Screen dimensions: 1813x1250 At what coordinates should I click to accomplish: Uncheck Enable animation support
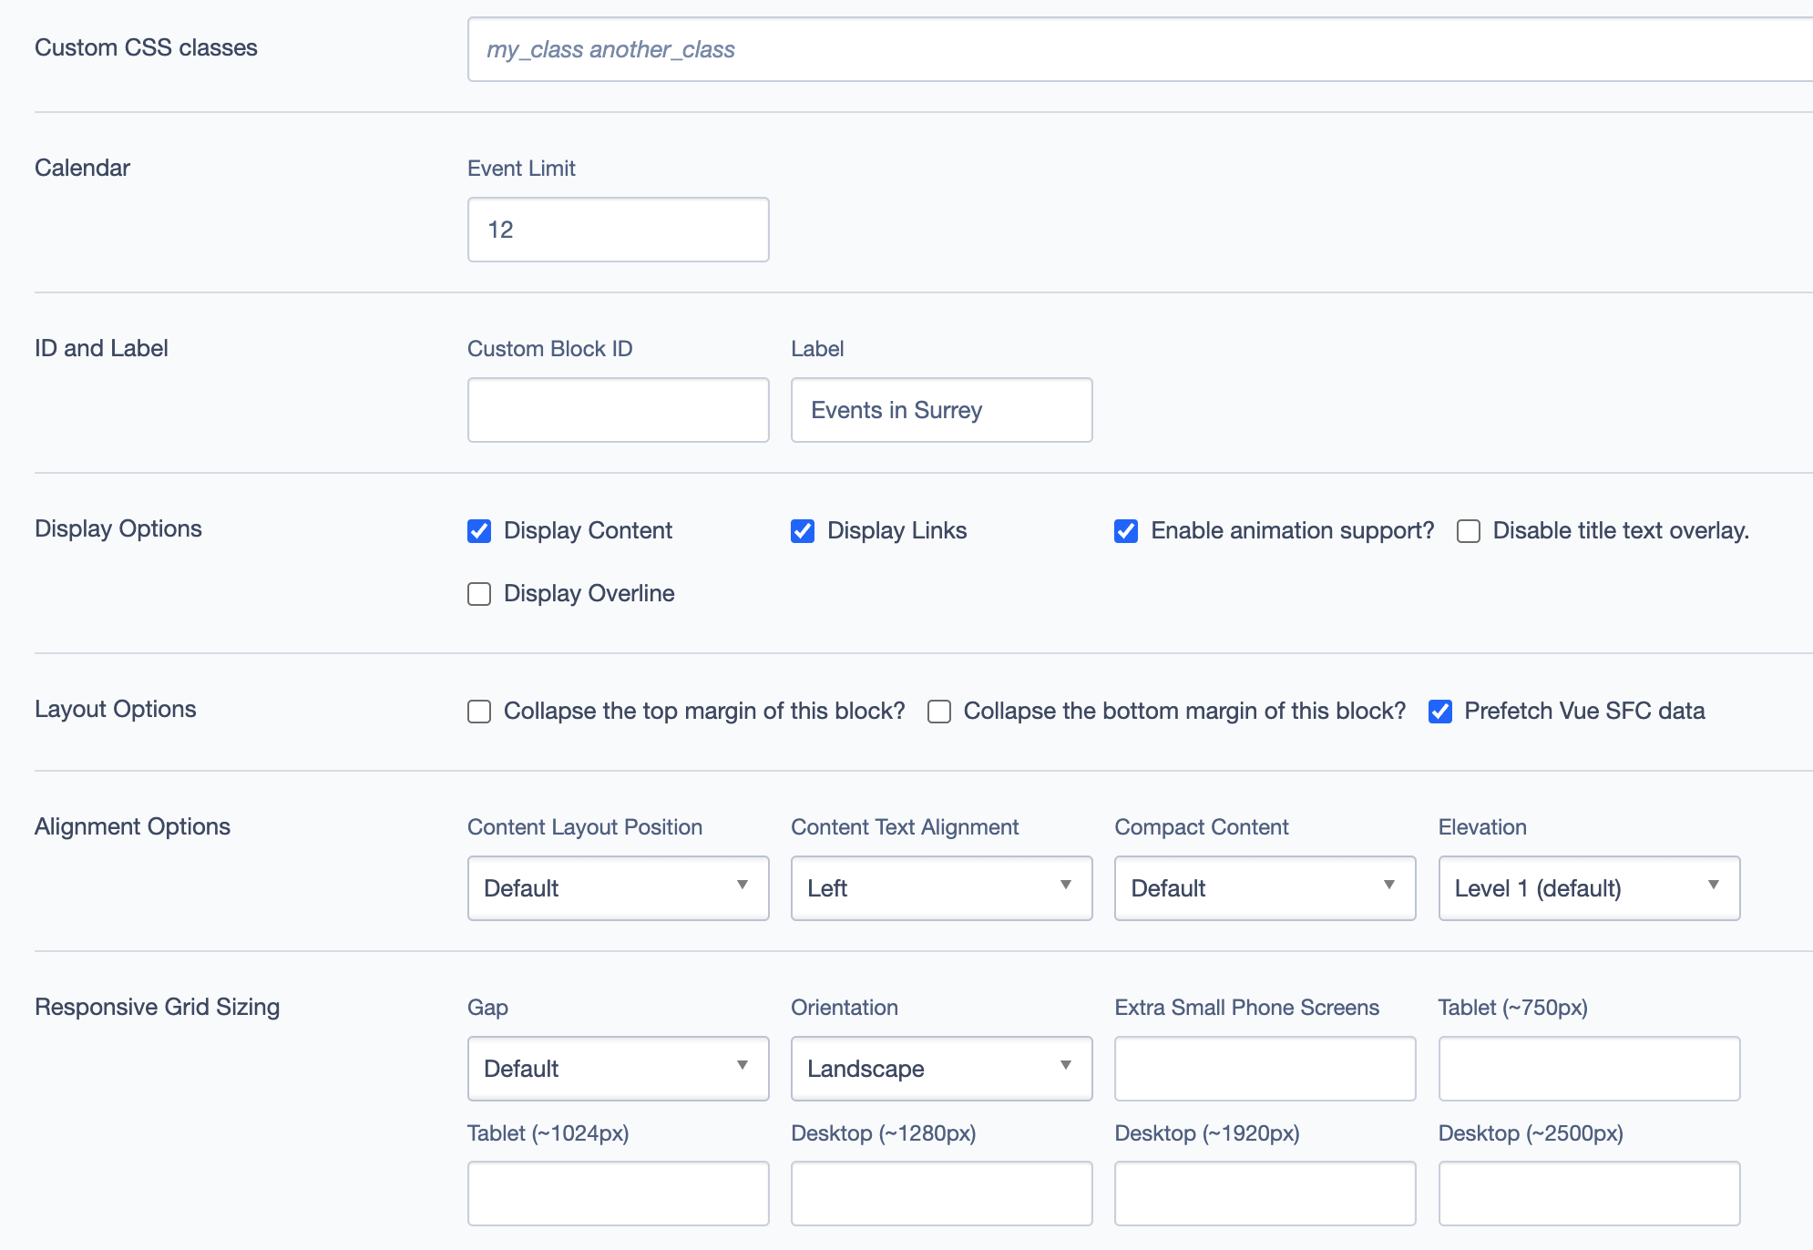(1128, 531)
